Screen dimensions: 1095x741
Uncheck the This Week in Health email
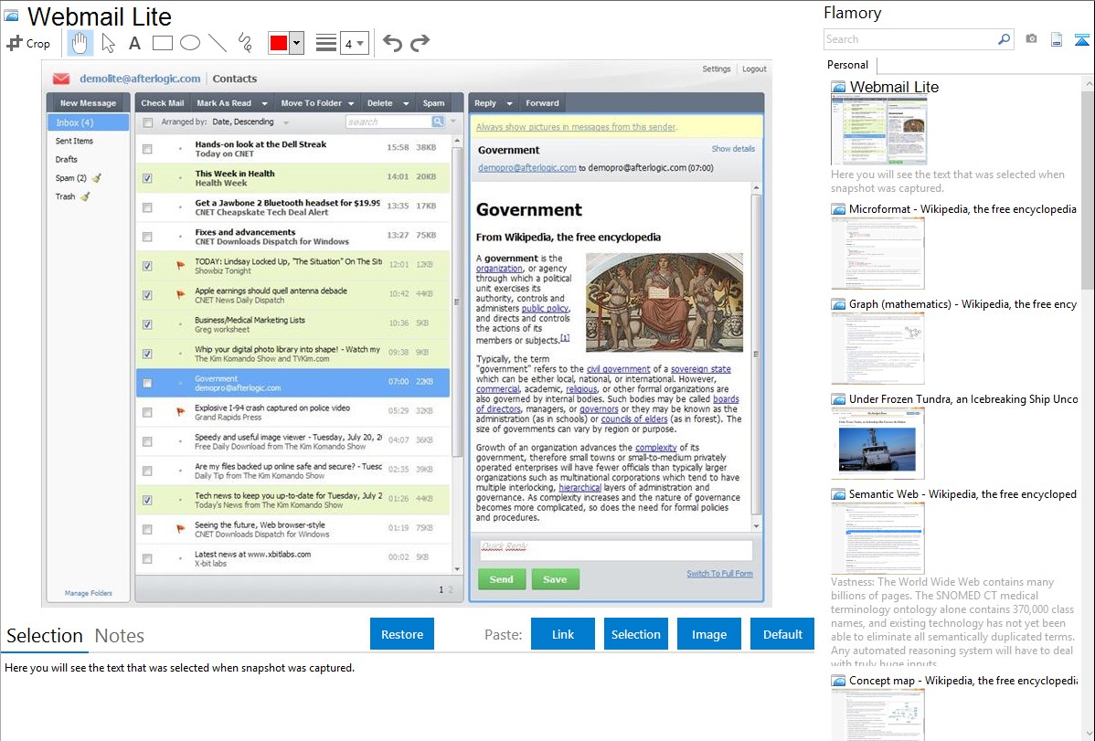click(x=147, y=178)
